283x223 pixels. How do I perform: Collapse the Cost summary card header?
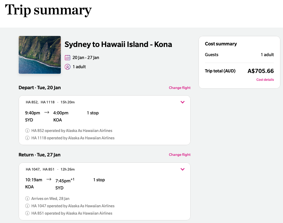pos(221,44)
